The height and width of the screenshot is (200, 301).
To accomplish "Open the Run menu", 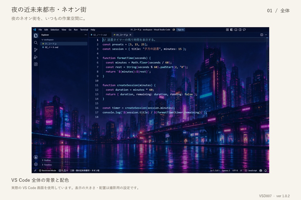I will click(x=76, y=30).
